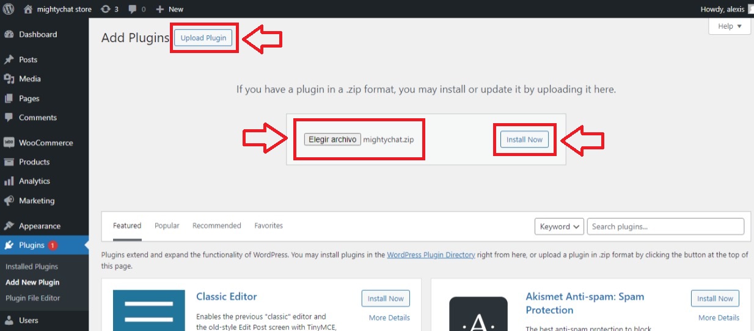Click the Upload Plugin button
754x331 pixels.
pos(203,38)
